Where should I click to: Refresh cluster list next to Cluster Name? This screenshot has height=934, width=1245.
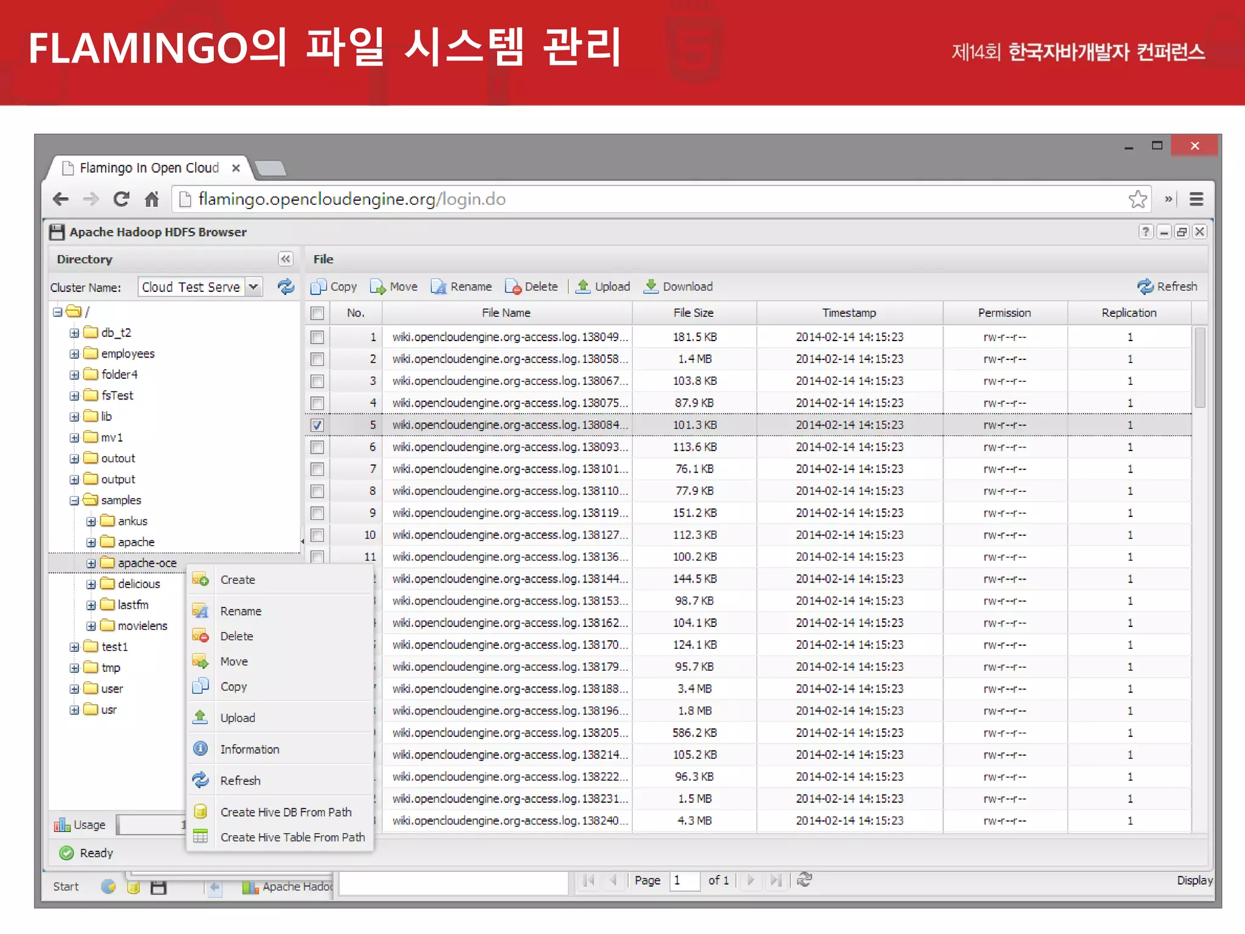pyautogui.click(x=286, y=287)
